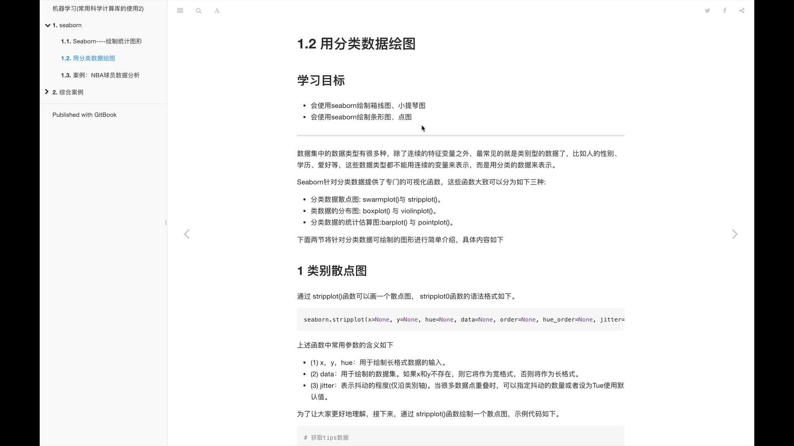Click bullet mentioning boxplot() and violinplot()
The image size is (794, 446).
point(375,211)
